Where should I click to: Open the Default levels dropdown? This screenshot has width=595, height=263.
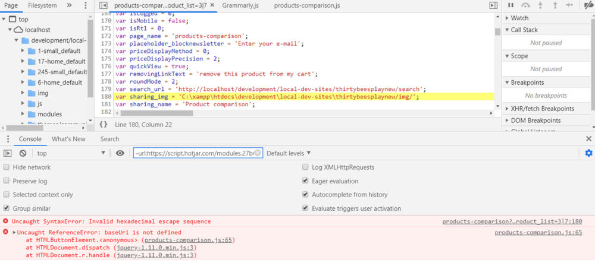(x=289, y=153)
